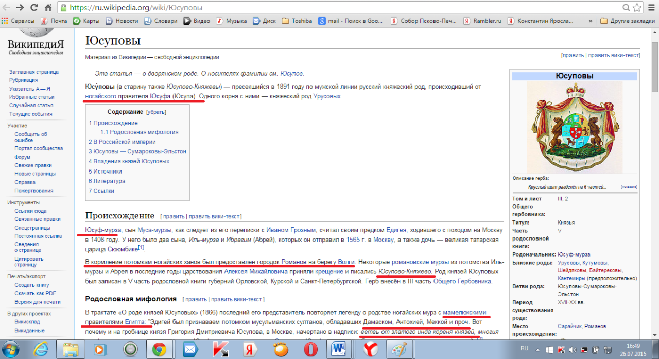This screenshot has height=359, width=659.
Task: Open the Opera browser taskbar icon
Action: point(309,350)
